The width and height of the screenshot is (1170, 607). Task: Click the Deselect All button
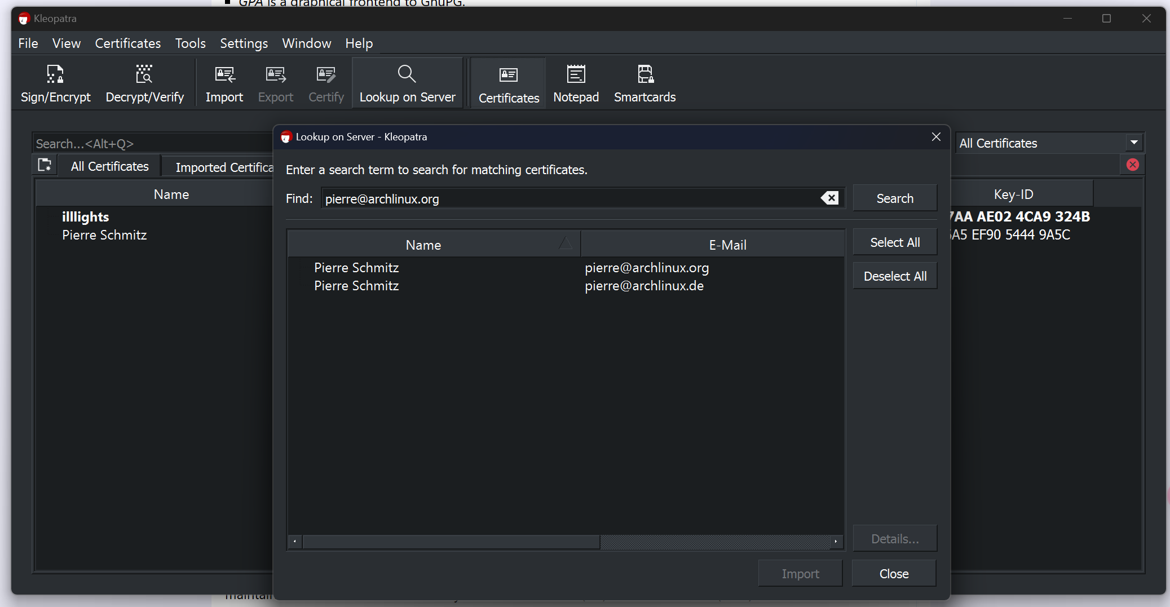(895, 276)
